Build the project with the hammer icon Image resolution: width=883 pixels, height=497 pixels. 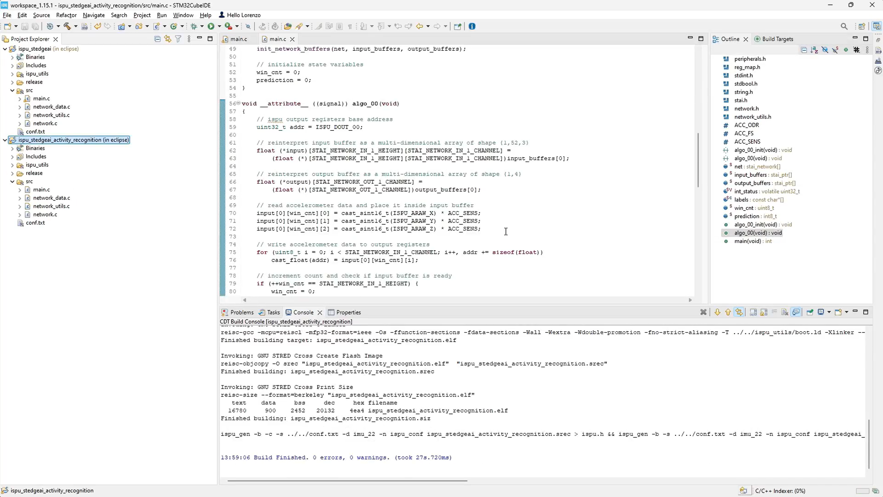[68, 26]
